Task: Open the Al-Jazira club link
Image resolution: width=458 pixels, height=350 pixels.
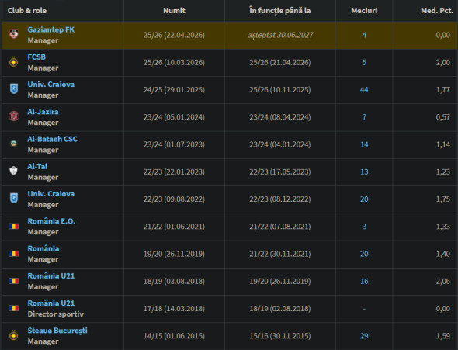Action: 43,112
